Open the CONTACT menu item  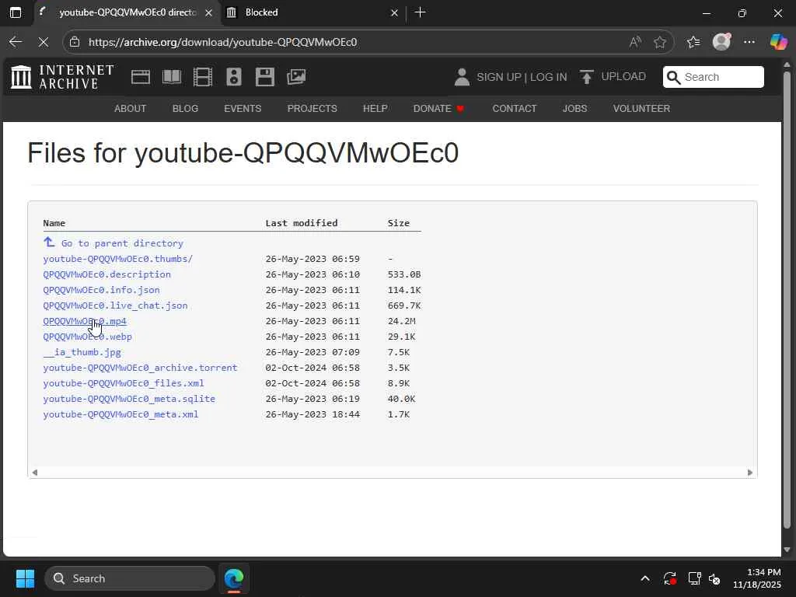tap(515, 109)
